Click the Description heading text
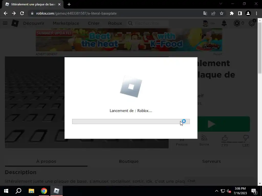262x196 pixels. coord(20,172)
